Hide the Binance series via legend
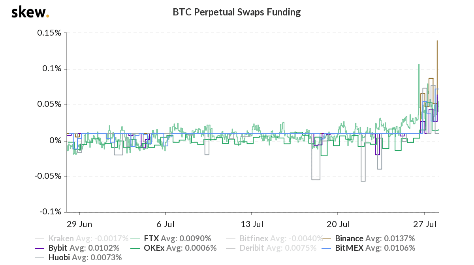The height and width of the screenshot is (265, 474). coord(369,238)
